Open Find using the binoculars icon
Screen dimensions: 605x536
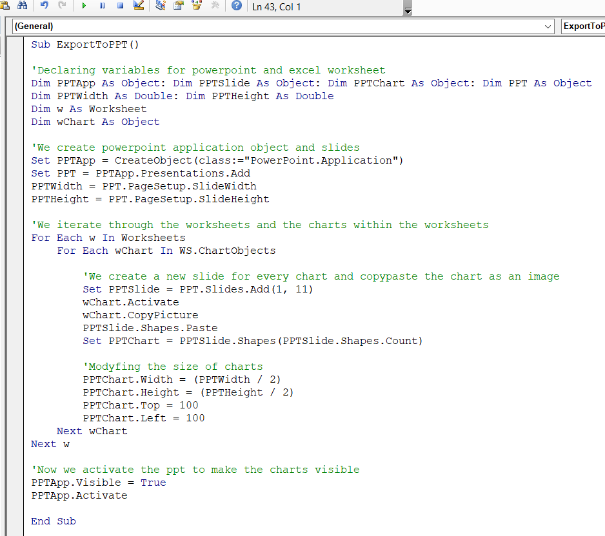coord(22,6)
